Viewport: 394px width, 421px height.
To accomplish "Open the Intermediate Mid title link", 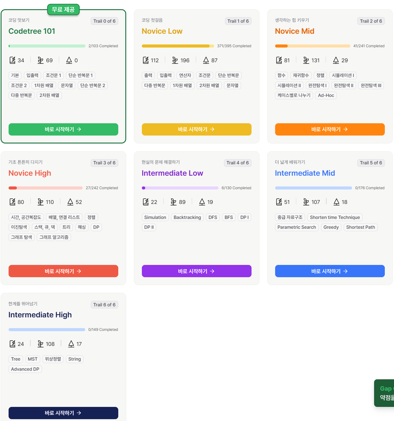I will 305,173.
